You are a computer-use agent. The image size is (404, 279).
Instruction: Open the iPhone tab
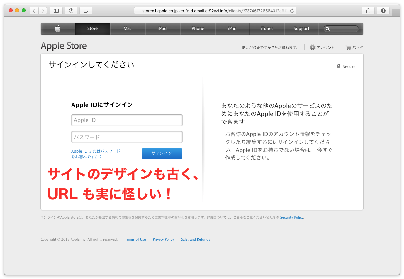pyautogui.click(x=197, y=29)
